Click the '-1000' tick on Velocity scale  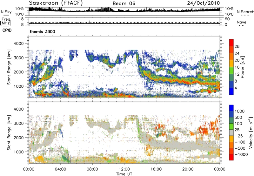tap(241, 154)
